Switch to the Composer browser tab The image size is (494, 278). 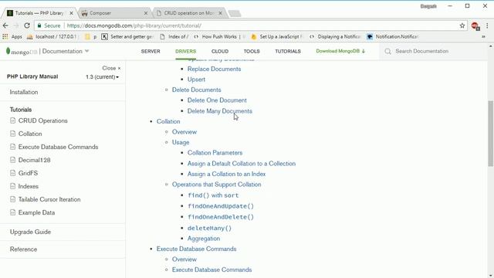[113, 13]
